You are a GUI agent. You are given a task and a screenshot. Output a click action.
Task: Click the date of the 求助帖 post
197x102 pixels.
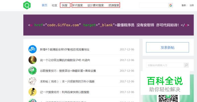127,82
